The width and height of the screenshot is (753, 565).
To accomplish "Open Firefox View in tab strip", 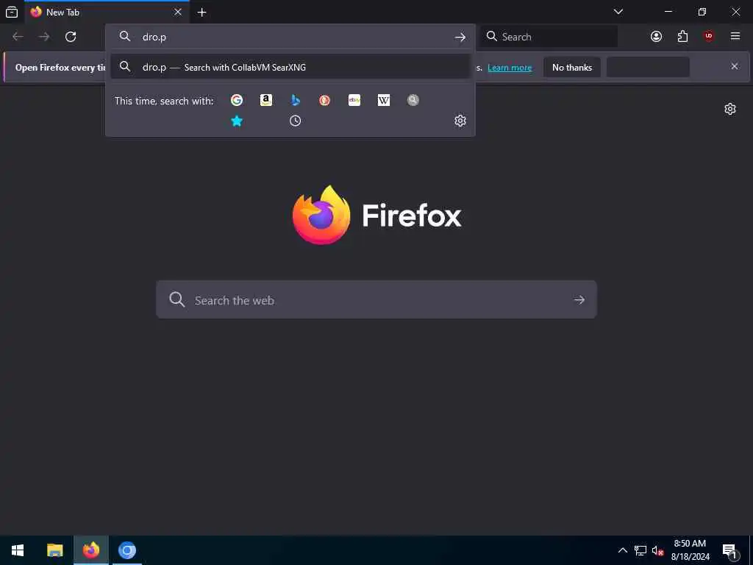I will [x=12, y=12].
